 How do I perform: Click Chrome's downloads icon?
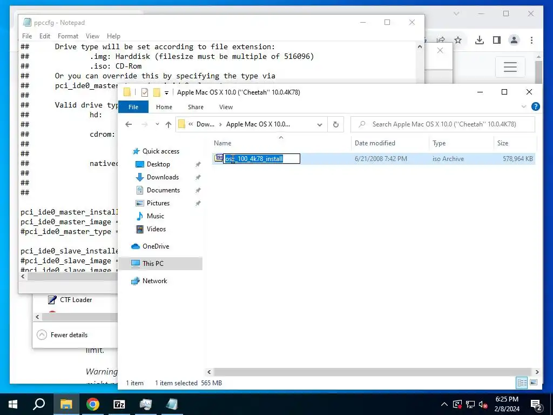[x=480, y=40]
